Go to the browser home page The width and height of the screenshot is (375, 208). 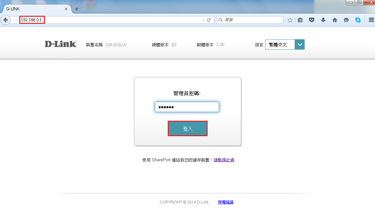click(x=335, y=20)
